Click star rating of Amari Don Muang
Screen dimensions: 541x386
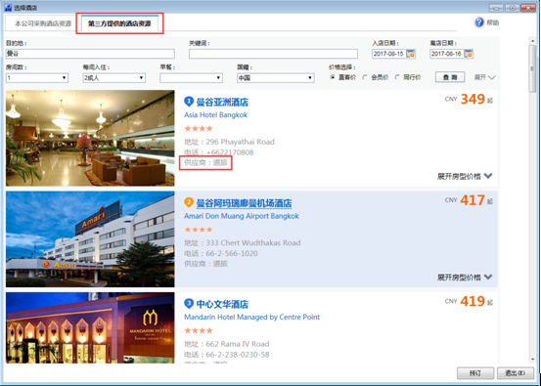point(199,230)
